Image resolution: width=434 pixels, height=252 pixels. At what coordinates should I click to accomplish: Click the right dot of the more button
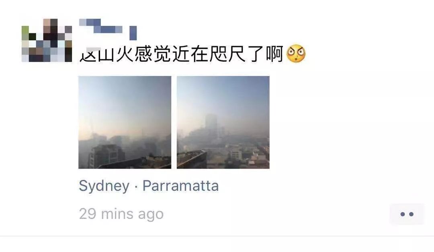click(411, 214)
